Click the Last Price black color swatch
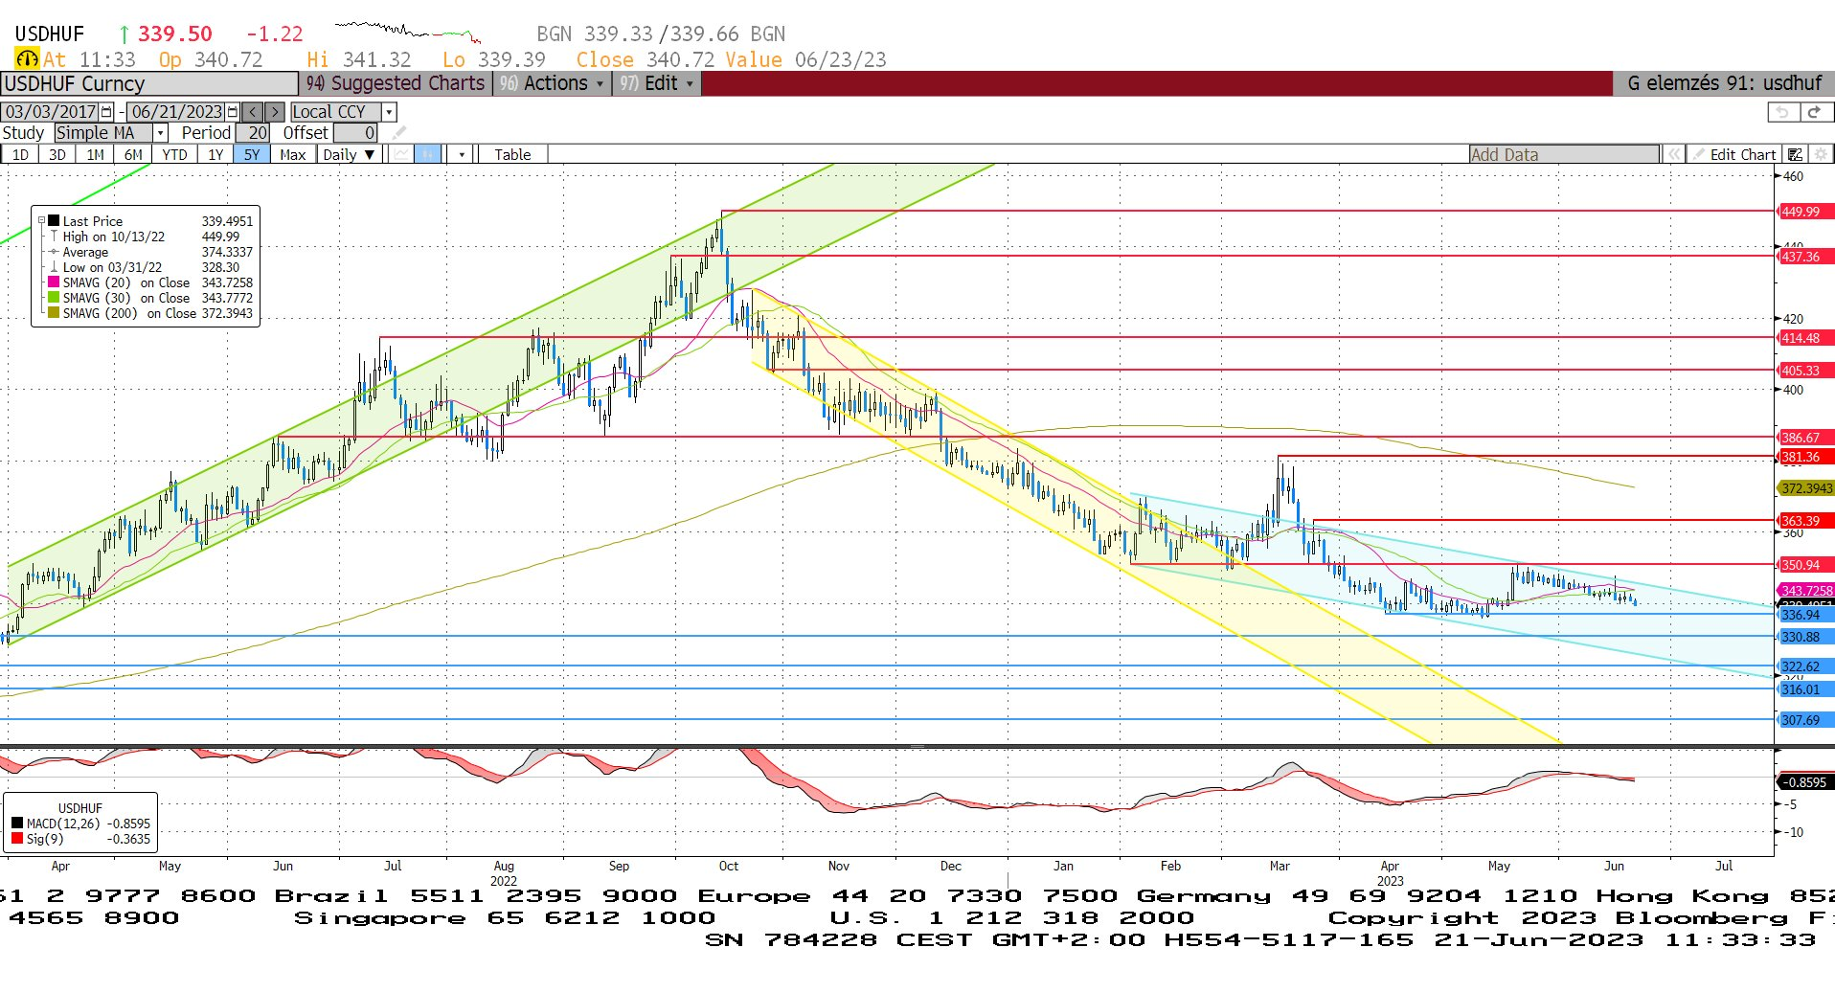Screen dimensions: 1835x993 (55, 221)
